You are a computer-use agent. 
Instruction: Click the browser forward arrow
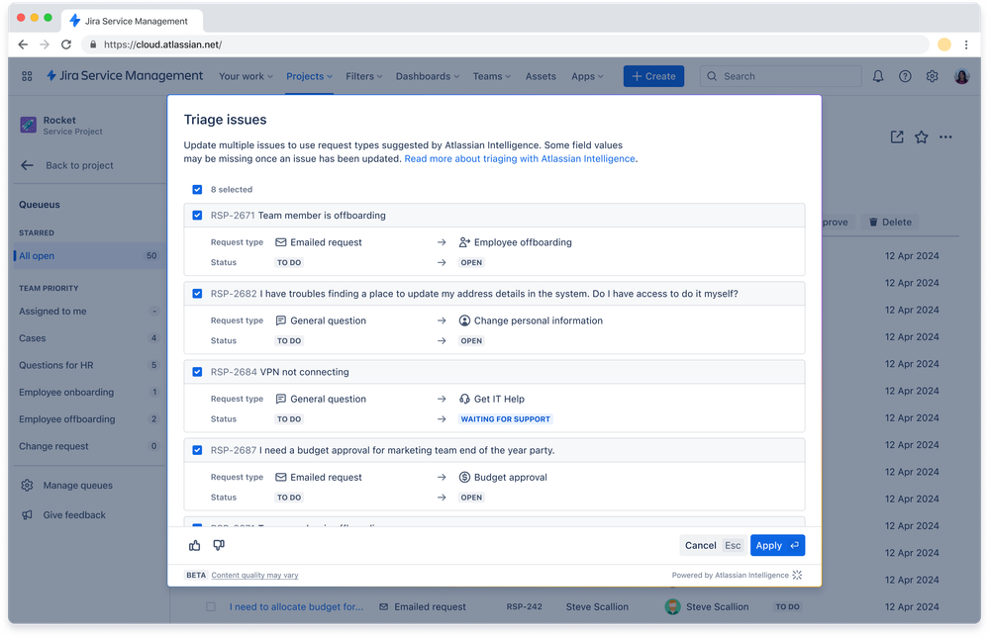(45, 45)
